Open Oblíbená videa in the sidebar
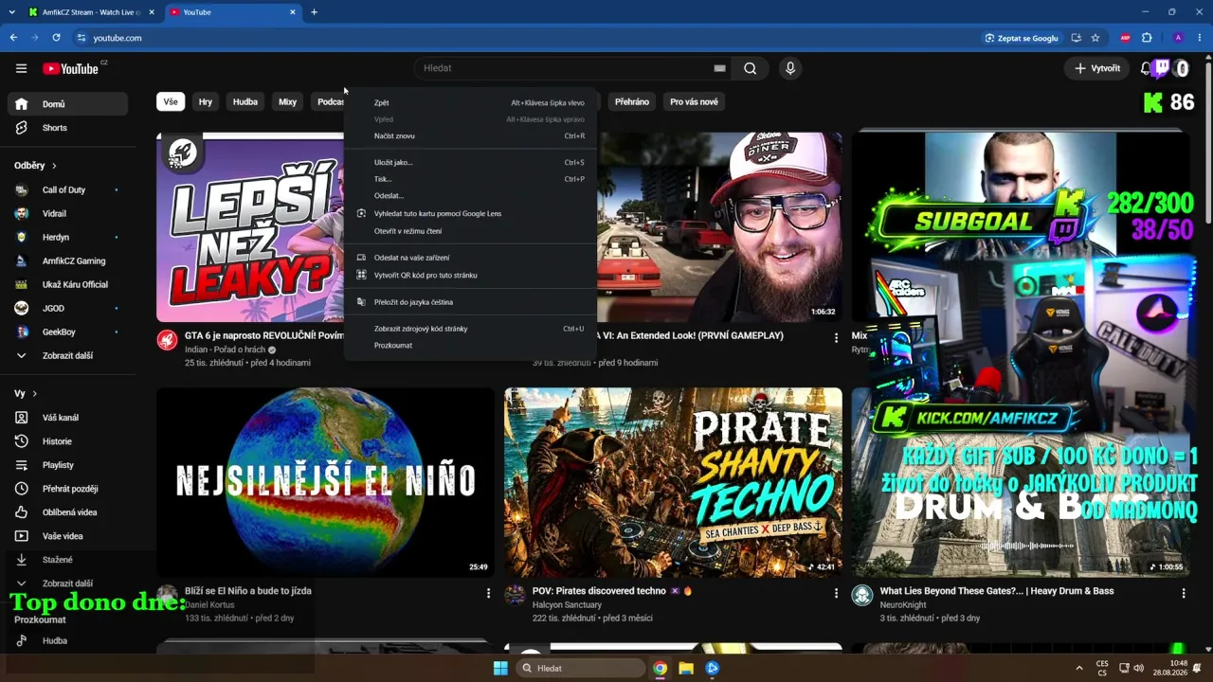 coord(67,512)
